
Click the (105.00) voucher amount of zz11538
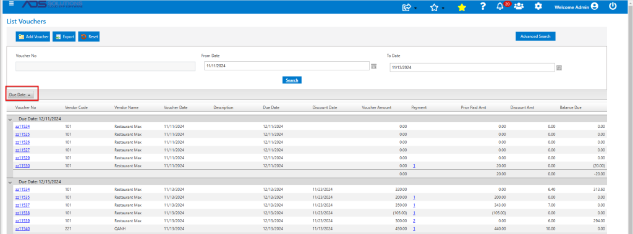tap(399, 213)
